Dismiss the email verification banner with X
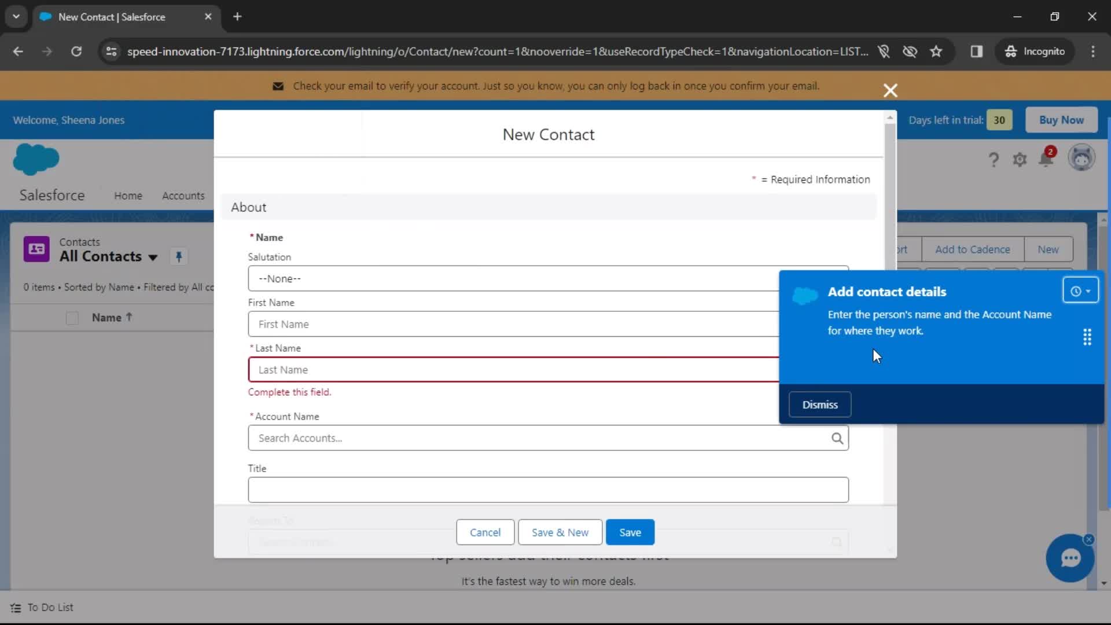Viewport: 1111px width, 625px height. [890, 90]
